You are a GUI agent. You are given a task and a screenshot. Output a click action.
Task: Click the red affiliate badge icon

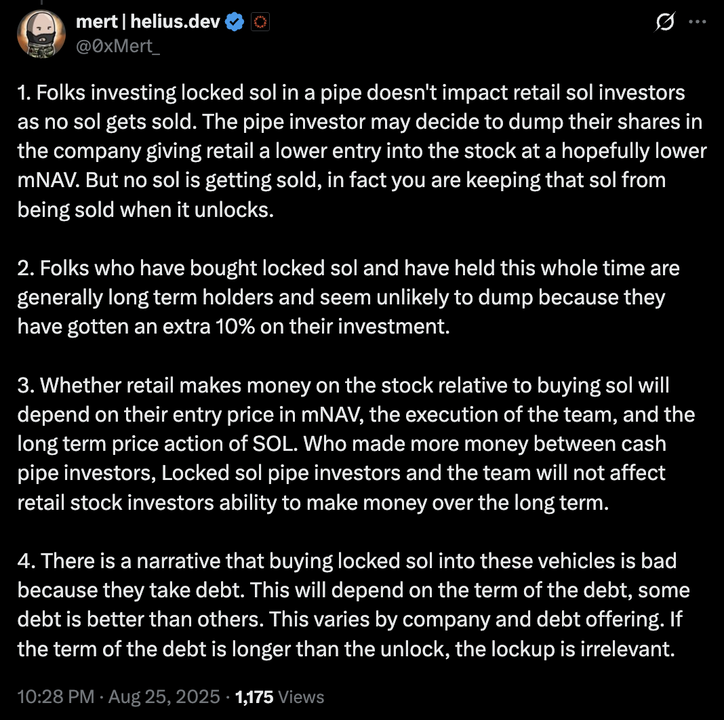click(x=260, y=22)
